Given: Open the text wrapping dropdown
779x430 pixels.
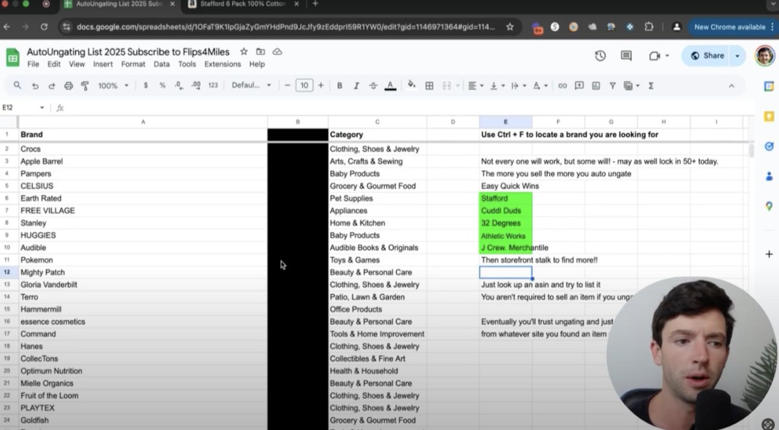Looking at the screenshot, I should click(x=518, y=85).
